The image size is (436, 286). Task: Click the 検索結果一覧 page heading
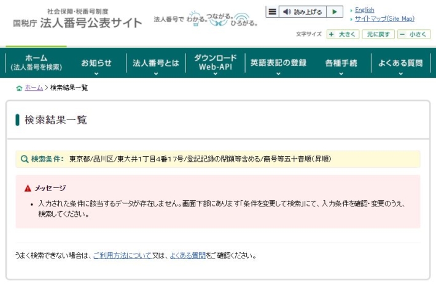tap(56, 120)
